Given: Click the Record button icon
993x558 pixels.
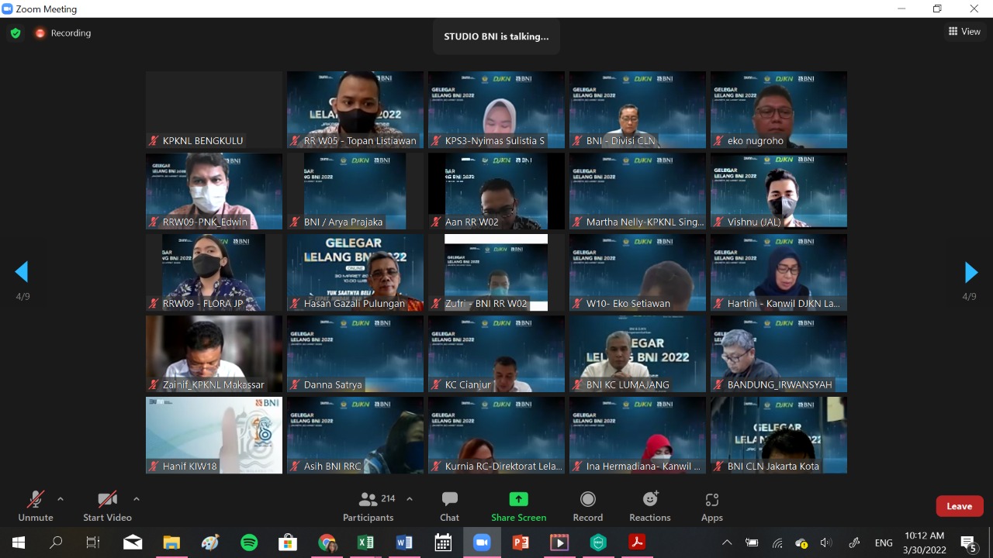Looking at the screenshot, I should click(x=588, y=499).
